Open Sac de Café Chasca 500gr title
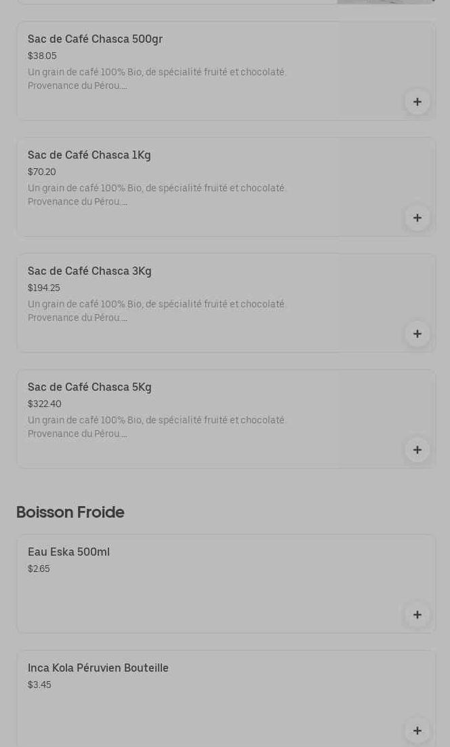This screenshot has height=747, width=450. (95, 39)
